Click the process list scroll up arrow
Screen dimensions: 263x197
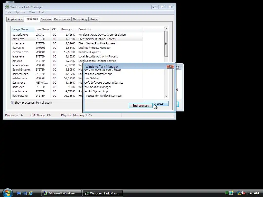click(x=166, y=28)
